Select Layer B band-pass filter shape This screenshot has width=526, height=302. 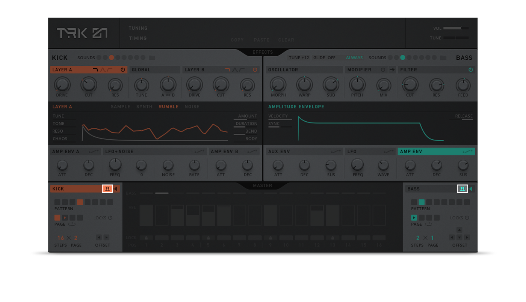coord(234,70)
